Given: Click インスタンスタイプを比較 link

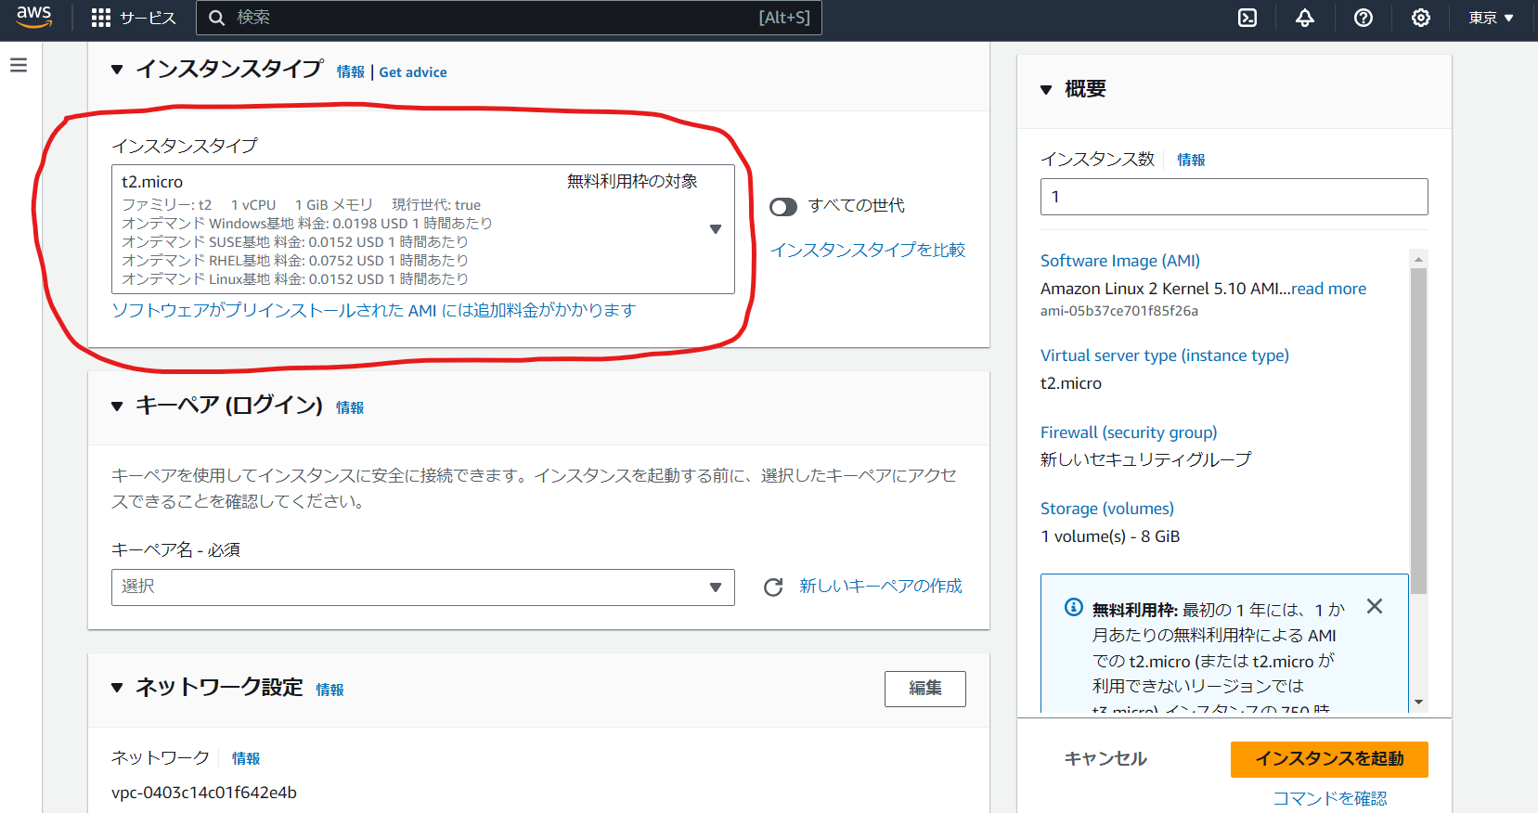Looking at the screenshot, I should [x=868, y=250].
